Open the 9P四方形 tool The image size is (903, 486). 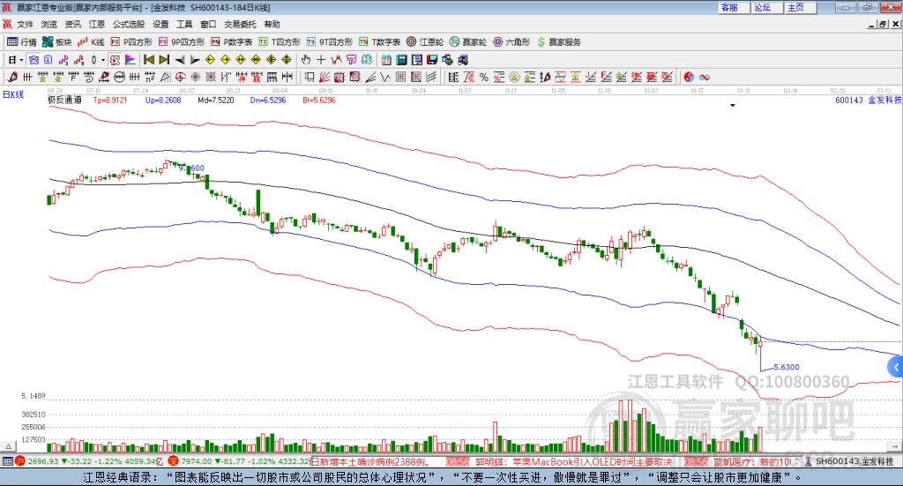[182, 42]
